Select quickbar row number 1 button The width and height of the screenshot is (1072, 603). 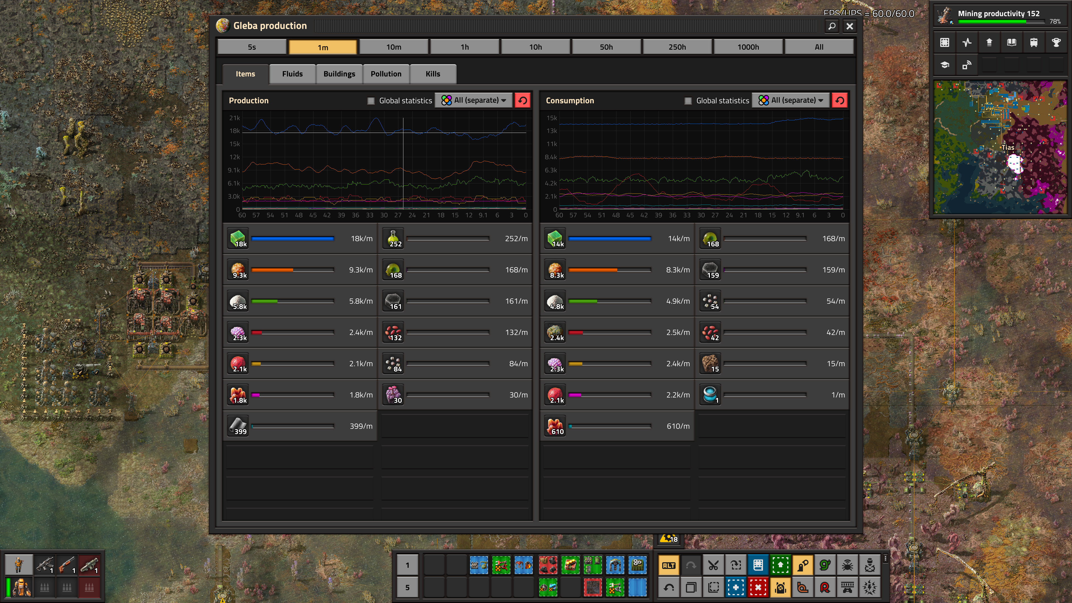point(407,565)
